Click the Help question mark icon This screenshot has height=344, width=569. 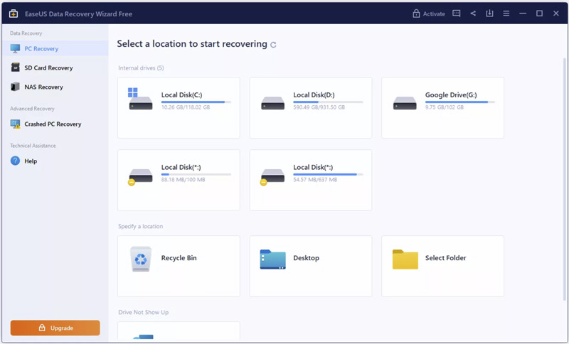click(15, 161)
